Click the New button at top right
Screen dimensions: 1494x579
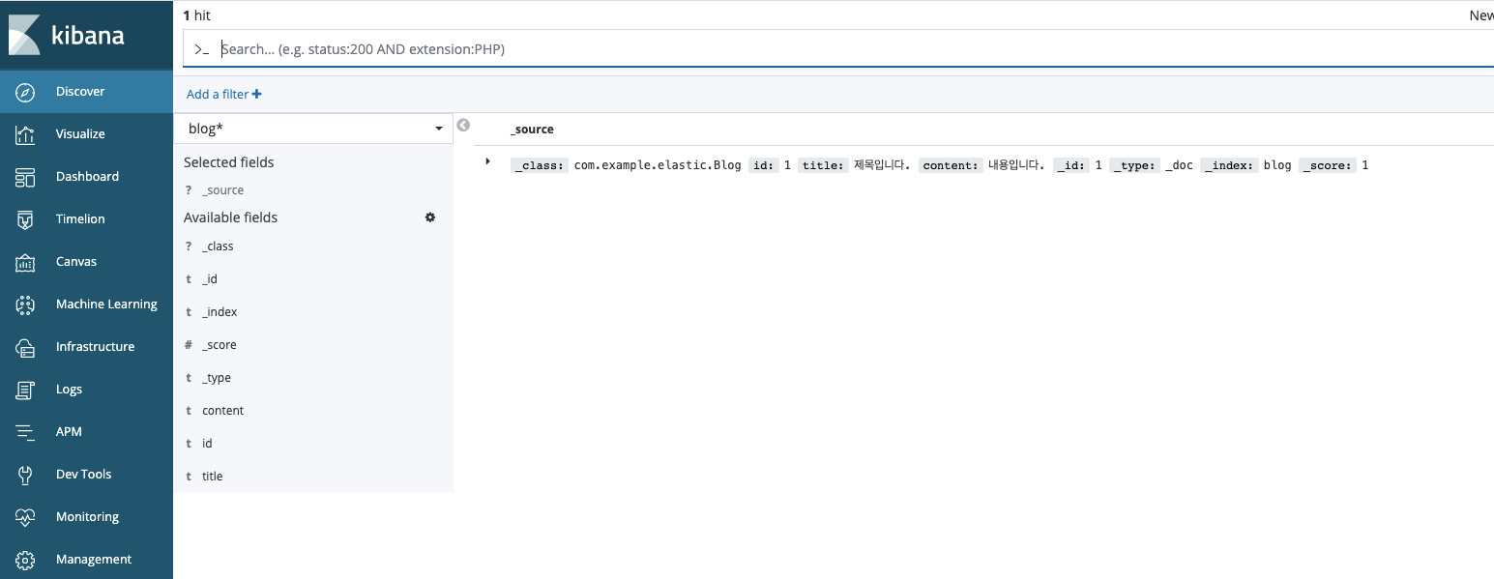[1481, 15]
